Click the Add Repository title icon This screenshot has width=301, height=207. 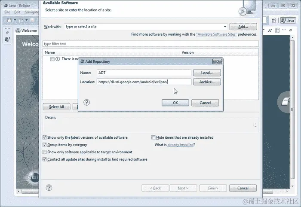82,61
